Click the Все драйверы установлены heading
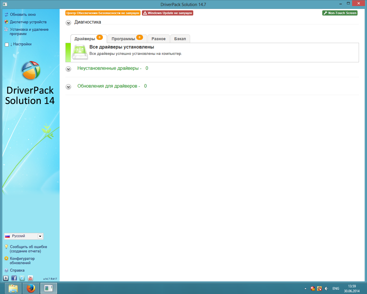367x294 pixels. [122, 47]
